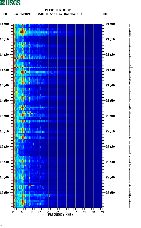This screenshot has height=228, width=141.
Task: Click the 15:30 PDT time label
Action: 4,162
